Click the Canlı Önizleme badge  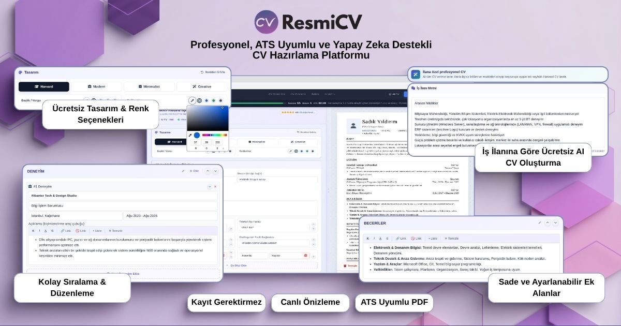click(310, 302)
